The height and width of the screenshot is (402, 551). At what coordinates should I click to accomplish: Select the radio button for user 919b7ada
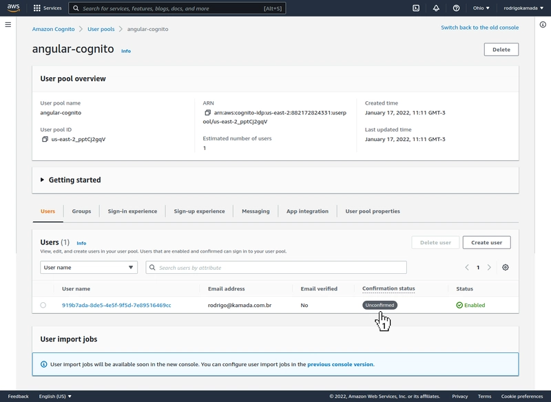43,305
